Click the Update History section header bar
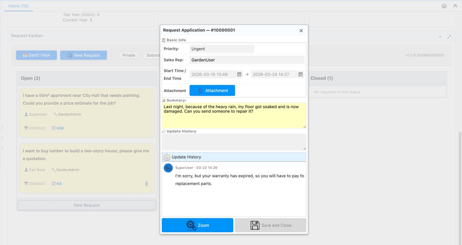This screenshot has height=245, width=462. [234, 157]
